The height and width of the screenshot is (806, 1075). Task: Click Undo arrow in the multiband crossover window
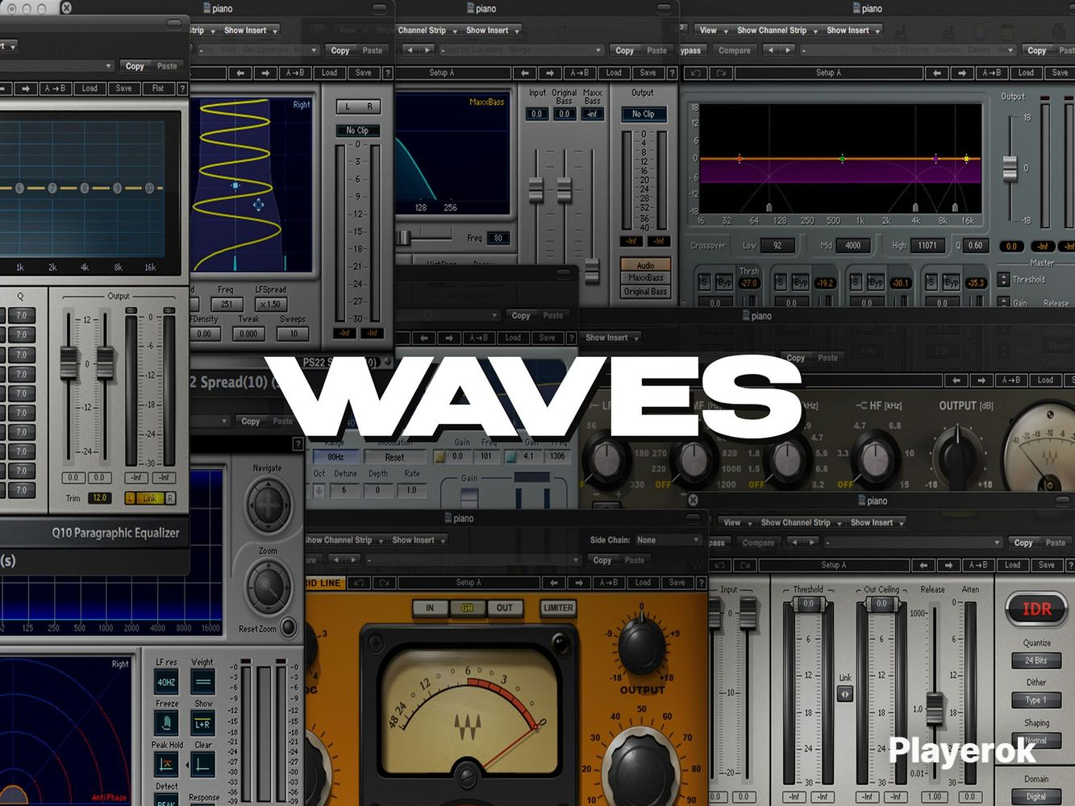coord(696,73)
